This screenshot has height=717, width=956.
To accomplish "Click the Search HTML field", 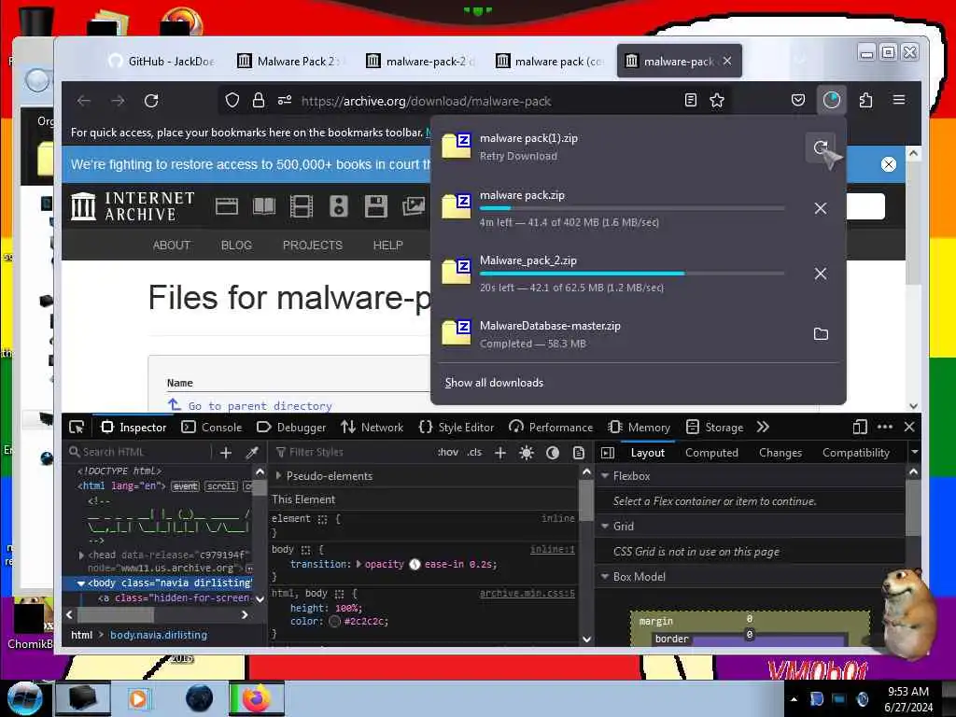I will click(x=139, y=452).
